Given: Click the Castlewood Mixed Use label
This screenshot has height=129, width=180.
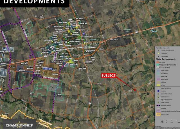Looking at the screenshot, I should point(59,62).
